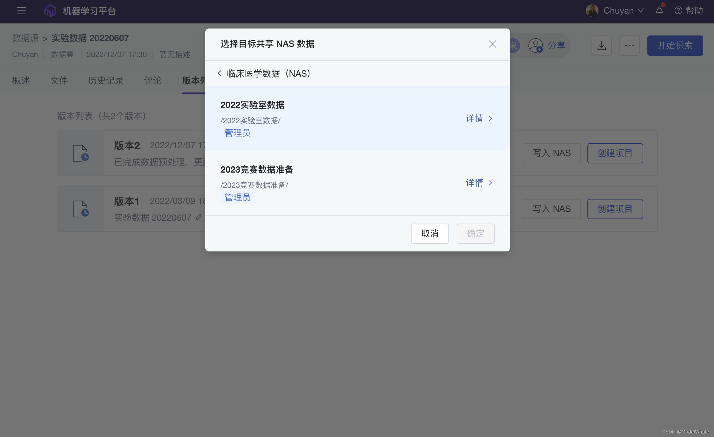Click the machine learning platform logo
This screenshot has width=714, height=437.
coord(50,11)
